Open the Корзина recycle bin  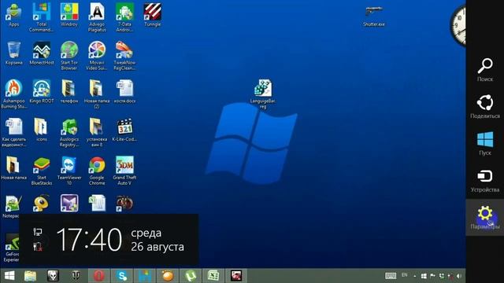click(14, 53)
